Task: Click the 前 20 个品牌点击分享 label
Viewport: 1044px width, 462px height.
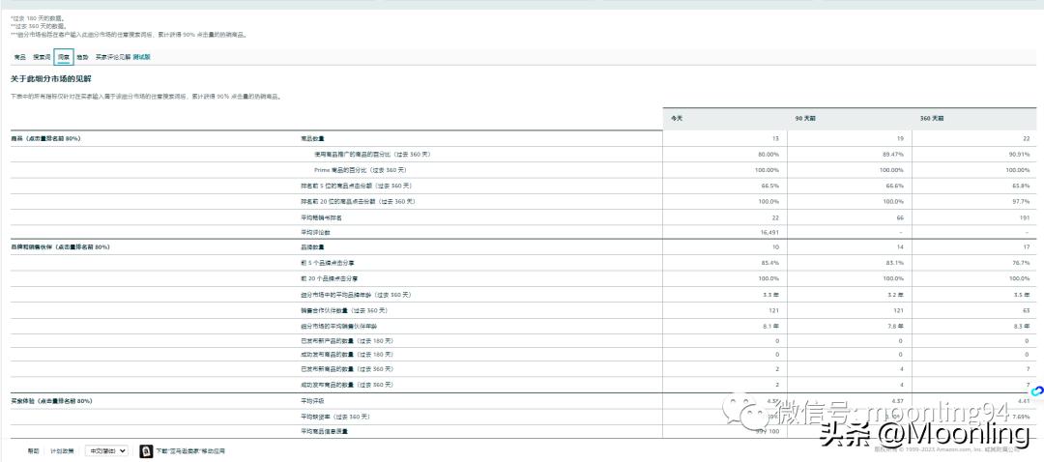Action: (329, 278)
